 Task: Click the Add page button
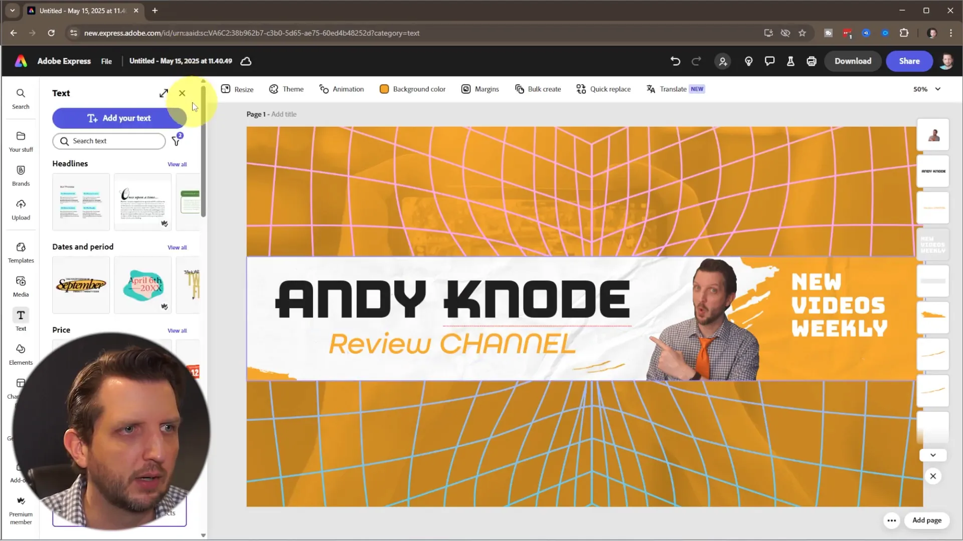tap(926, 520)
